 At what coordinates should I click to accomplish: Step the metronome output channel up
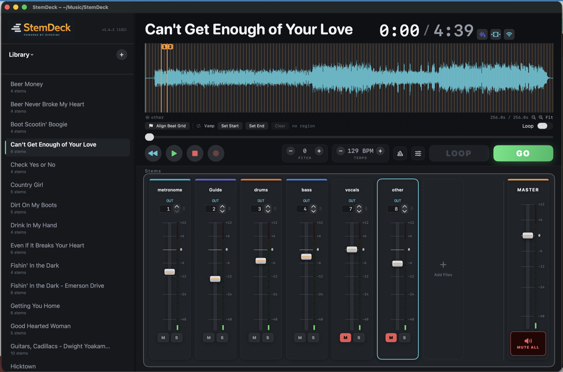(x=177, y=206)
